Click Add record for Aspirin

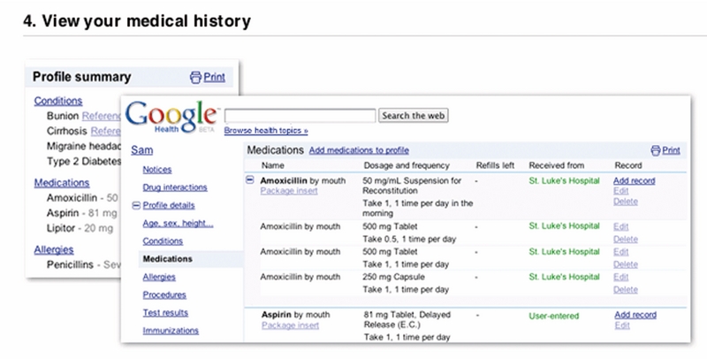coord(635,314)
